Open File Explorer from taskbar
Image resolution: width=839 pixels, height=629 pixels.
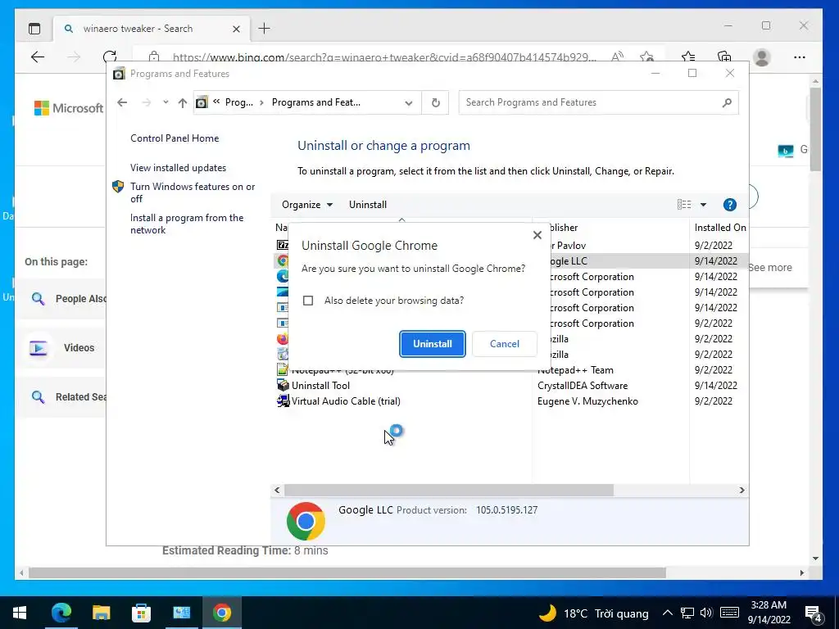[101, 613]
